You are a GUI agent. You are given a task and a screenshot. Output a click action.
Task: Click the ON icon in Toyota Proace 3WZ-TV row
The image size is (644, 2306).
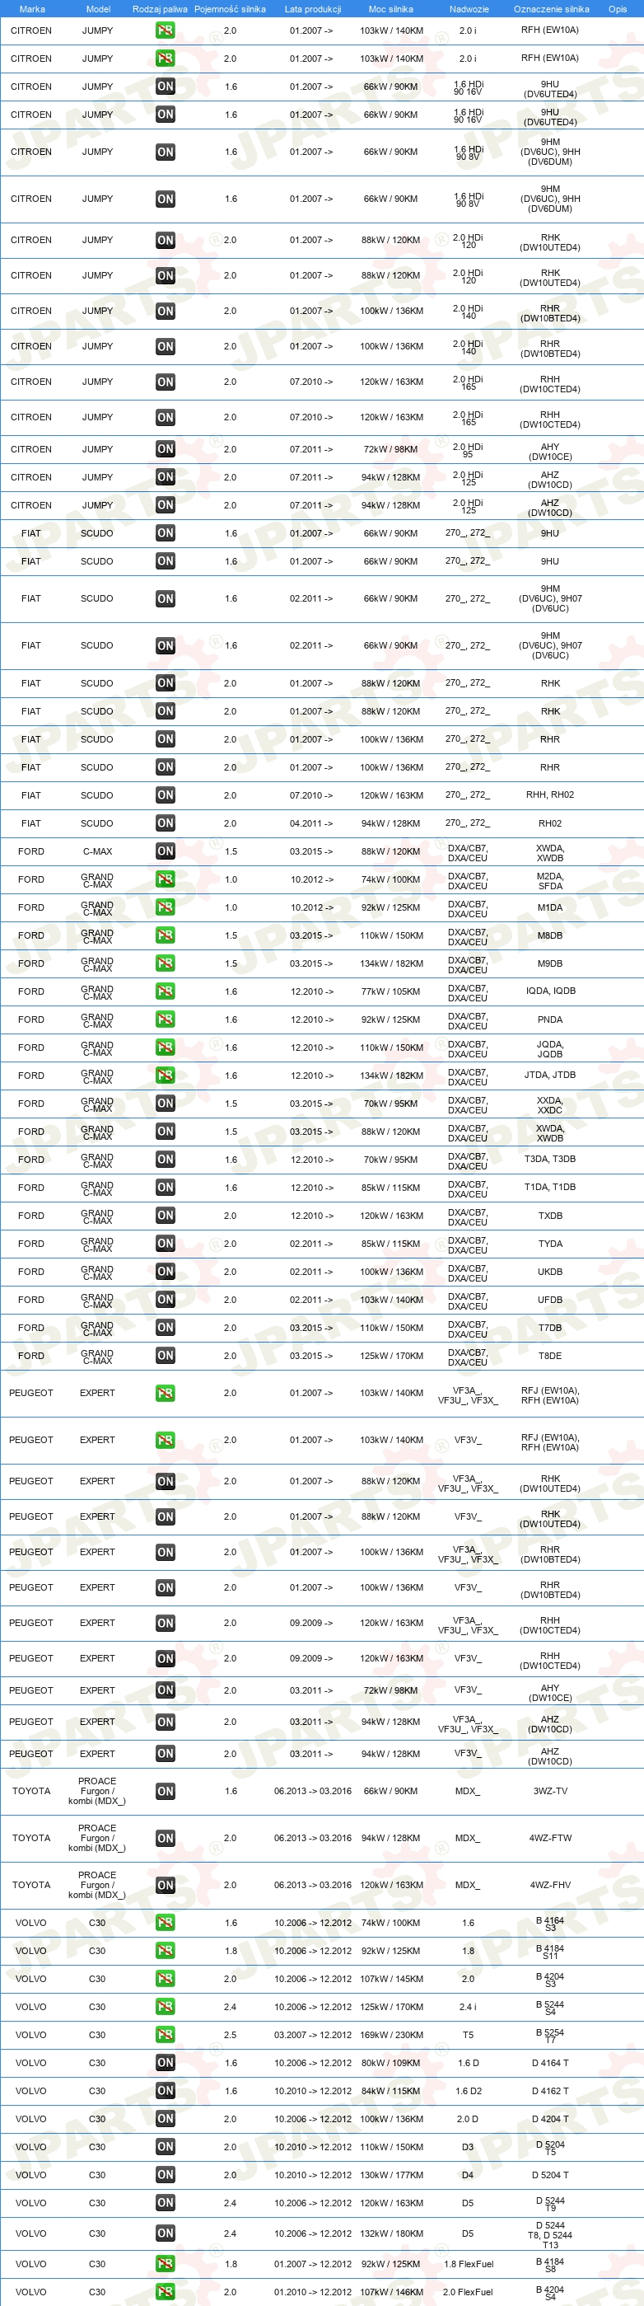166,1791
